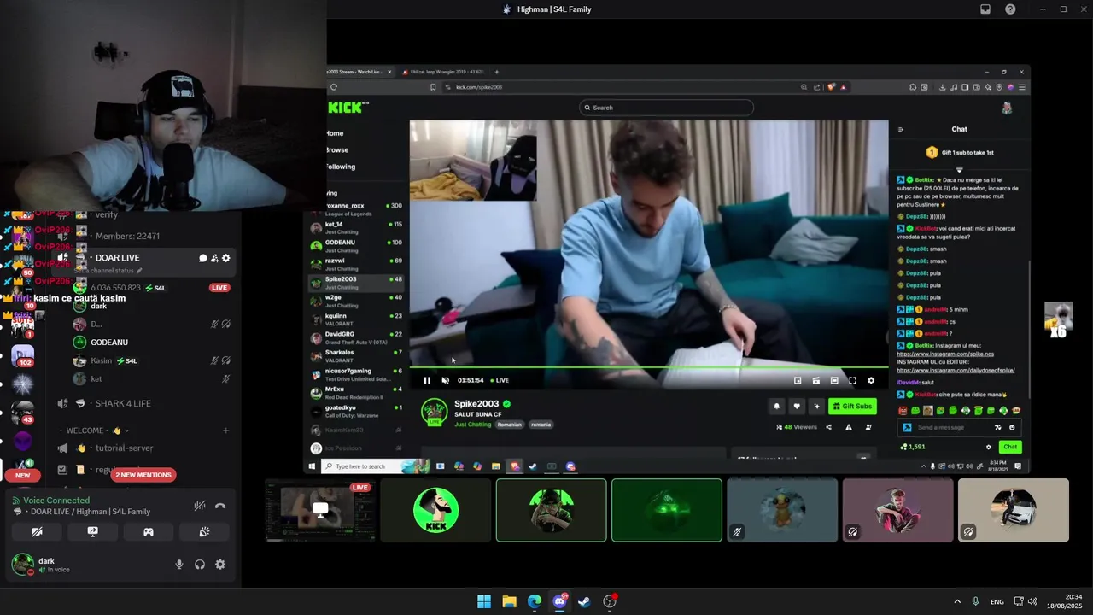Open Kick player settings gear
This screenshot has height=615, width=1093.
click(x=871, y=381)
